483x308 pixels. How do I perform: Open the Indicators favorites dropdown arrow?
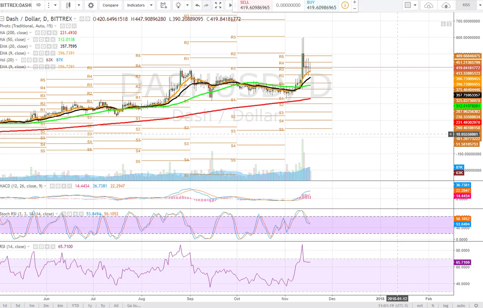point(151,5)
